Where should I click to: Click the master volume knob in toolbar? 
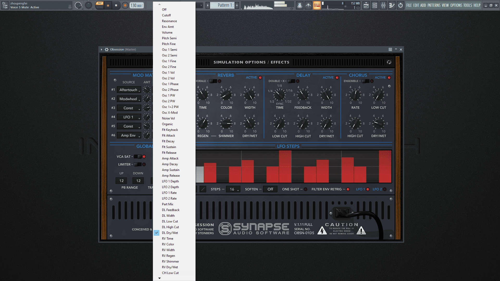coord(78,5)
